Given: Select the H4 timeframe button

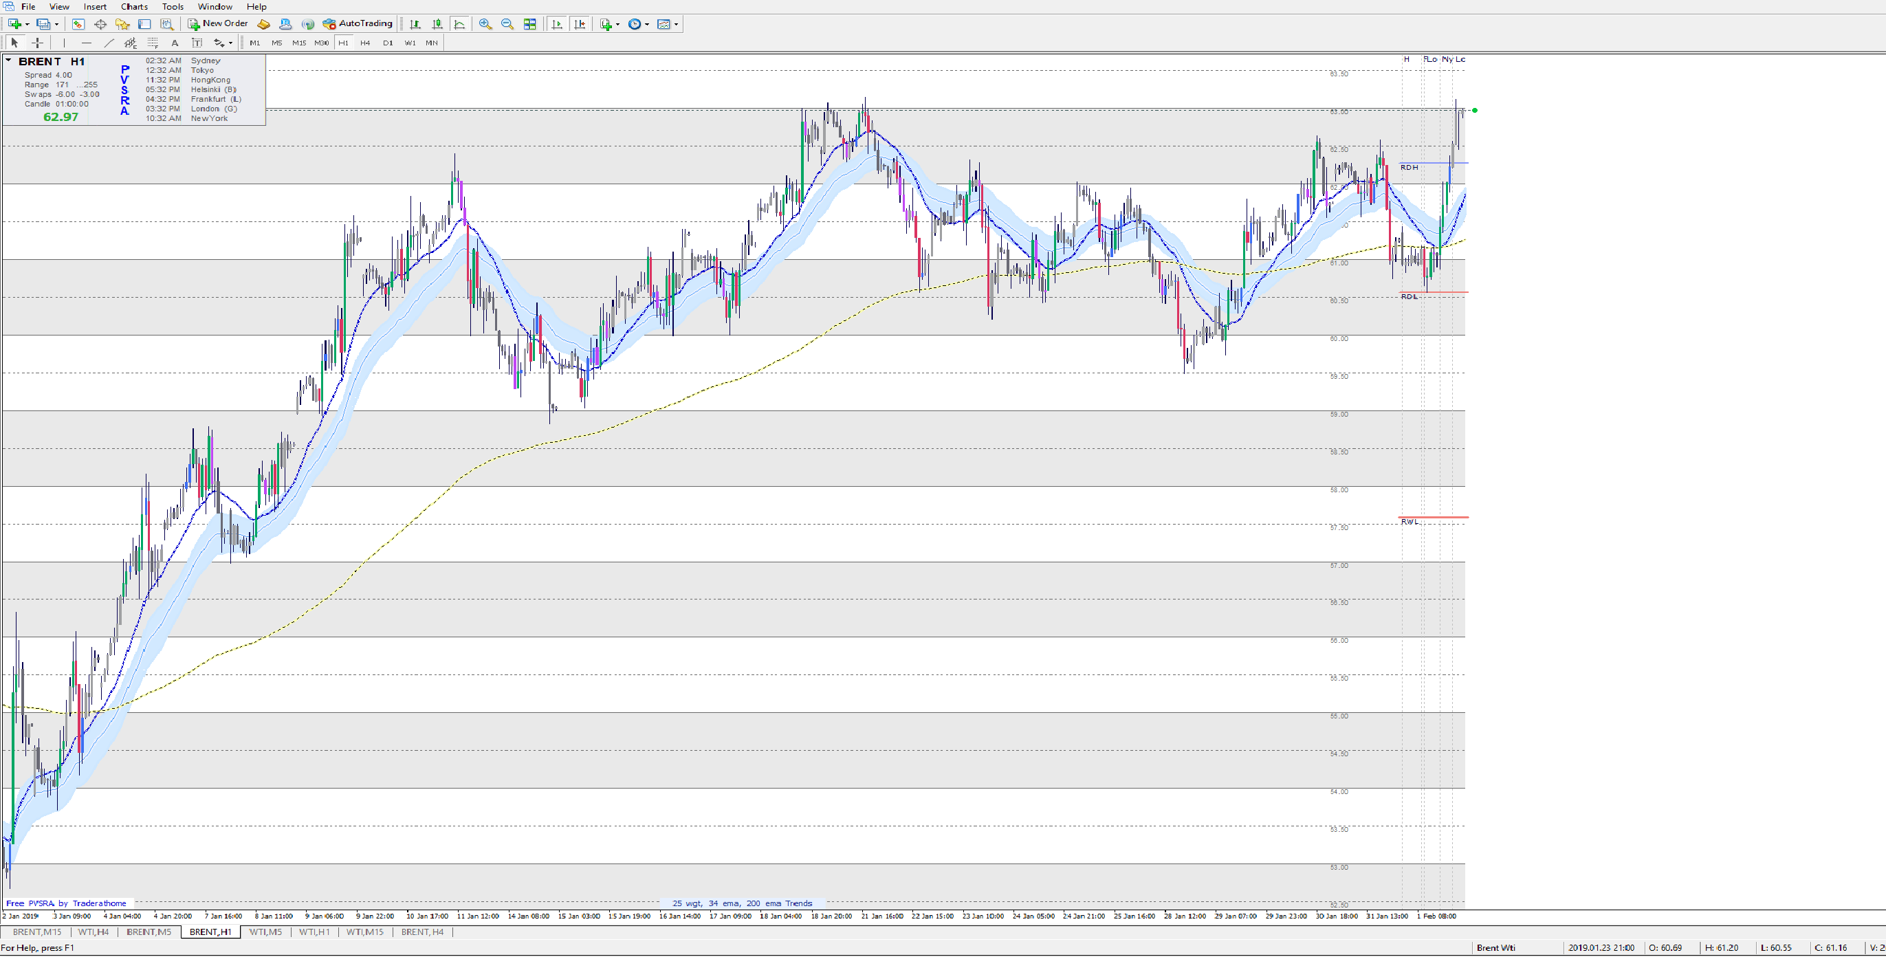Looking at the screenshot, I should pyautogui.click(x=364, y=43).
